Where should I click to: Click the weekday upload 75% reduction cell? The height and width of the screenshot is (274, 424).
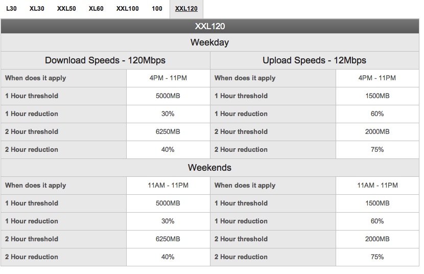(x=378, y=150)
